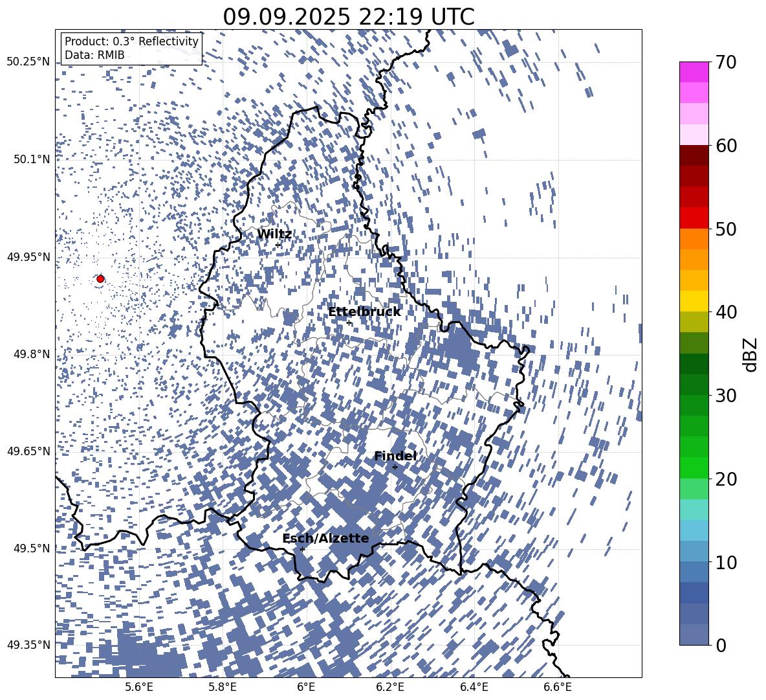Click the 40 value on the colorbar
Image resolution: width=766 pixels, height=700 pixels.
coord(725,312)
